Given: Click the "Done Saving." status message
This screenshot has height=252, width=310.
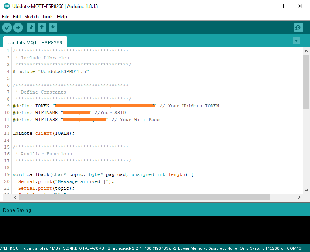Looking at the screenshot, I should point(17,210).
